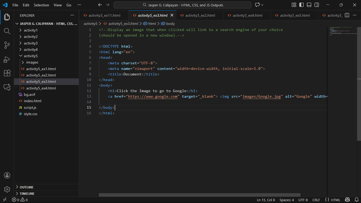Click the horizontal scrollbar in editor
361x203 pixels.
[x=200, y=195]
